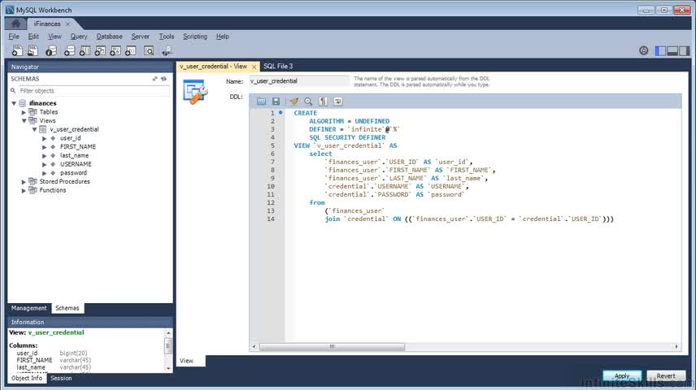
Task: Refresh the schemas list icon
Action: (163, 79)
